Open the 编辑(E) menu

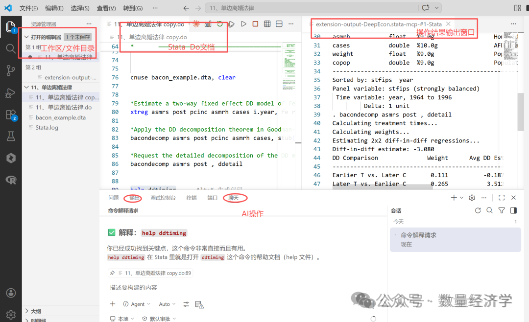pyautogui.click(x=54, y=8)
